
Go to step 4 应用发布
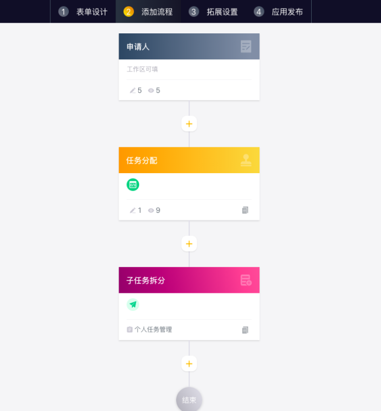[x=279, y=12]
